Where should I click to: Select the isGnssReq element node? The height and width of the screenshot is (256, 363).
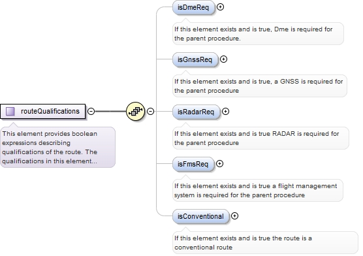click(195, 60)
